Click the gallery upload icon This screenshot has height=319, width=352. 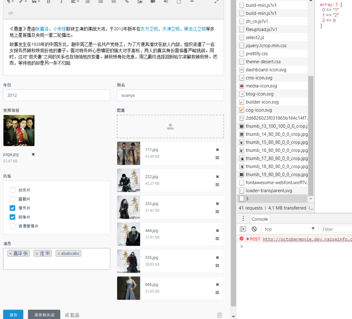pyautogui.click(x=170, y=127)
